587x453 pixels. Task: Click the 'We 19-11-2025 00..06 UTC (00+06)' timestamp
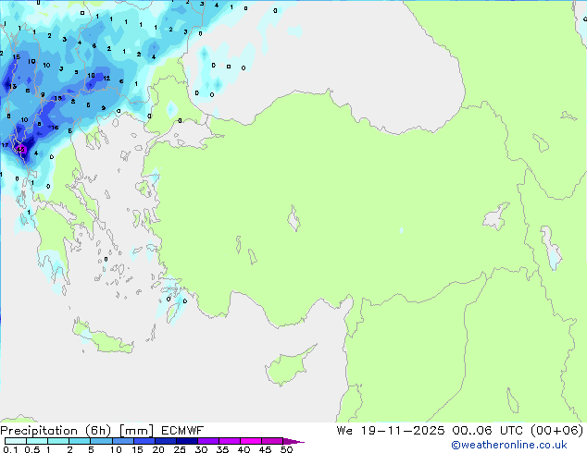460,431
